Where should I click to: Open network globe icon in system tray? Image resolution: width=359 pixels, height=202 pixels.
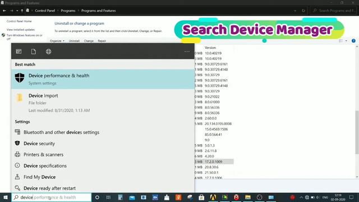pyautogui.click(x=307, y=197)
